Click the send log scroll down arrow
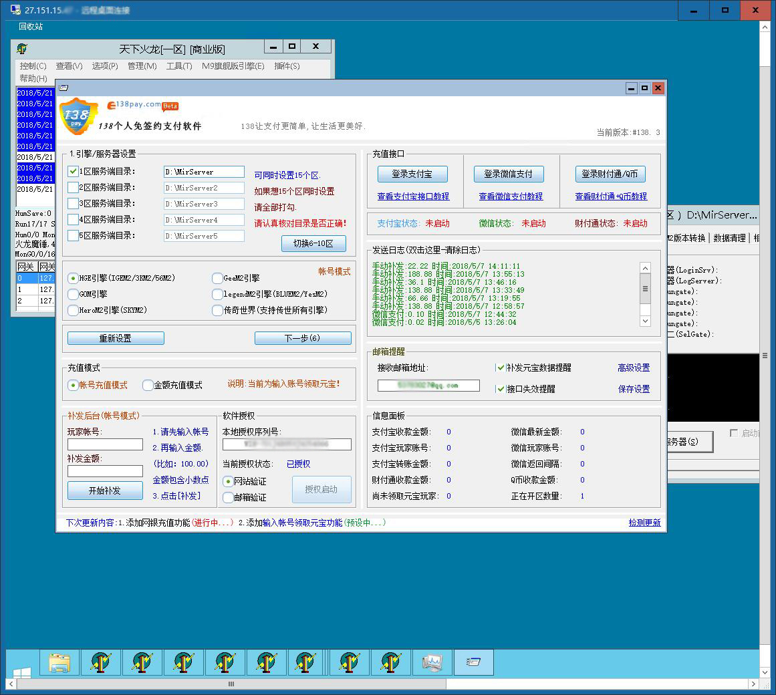Image resolution: width=776 pixels, height=695 pixels. click(645, 321)
